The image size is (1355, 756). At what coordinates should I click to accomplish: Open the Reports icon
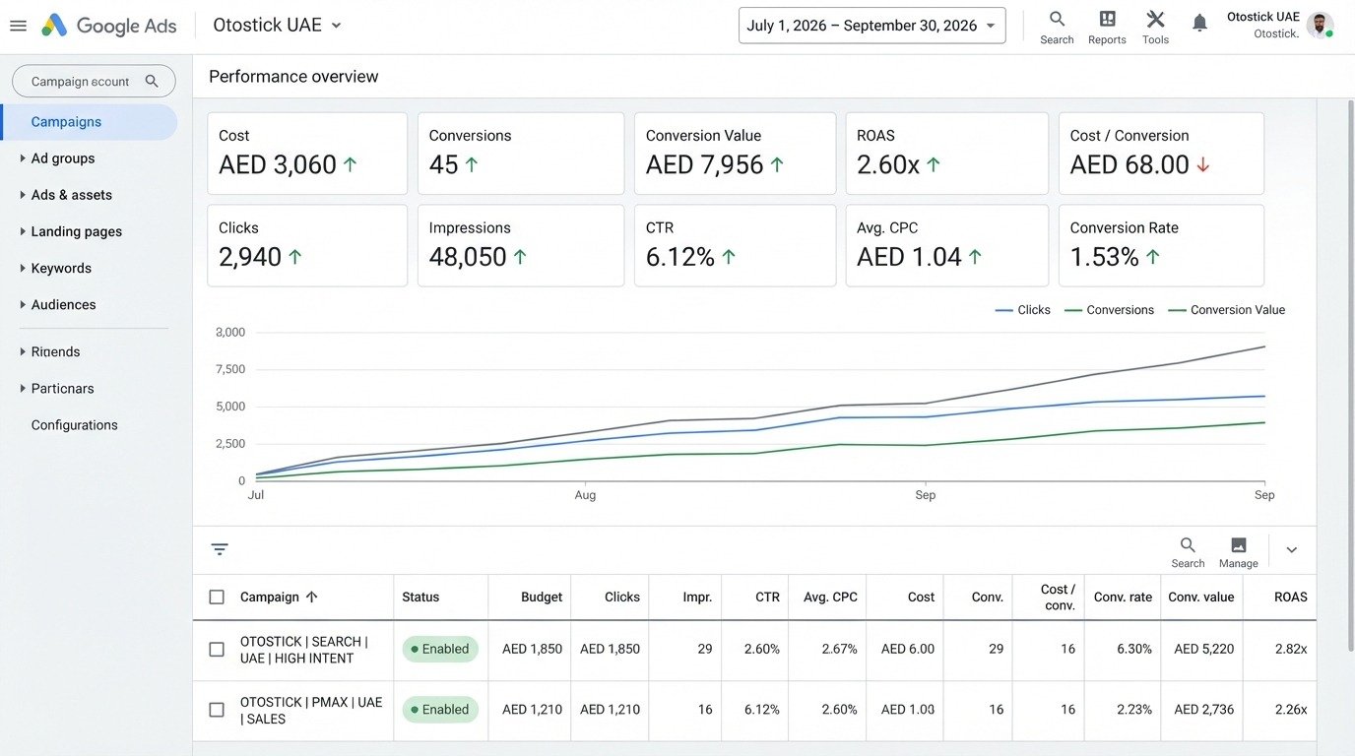point(1107,28)
